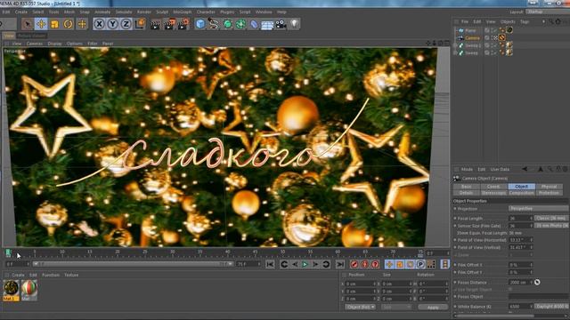This screenshot has height=320, width=570.
Task: Select the Sweep.1 object in Object Manager
Action: click(x=473, y=45)
